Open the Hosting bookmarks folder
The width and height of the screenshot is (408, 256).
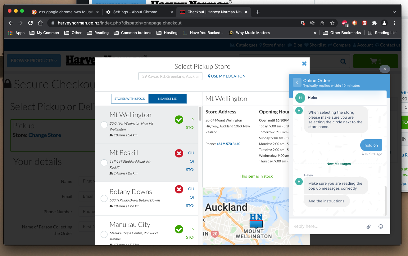[167, 33]
